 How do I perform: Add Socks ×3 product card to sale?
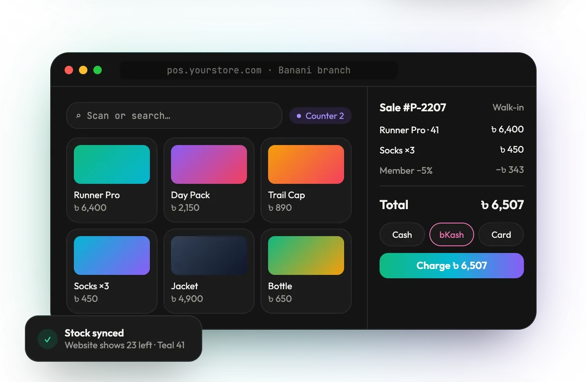112,271
